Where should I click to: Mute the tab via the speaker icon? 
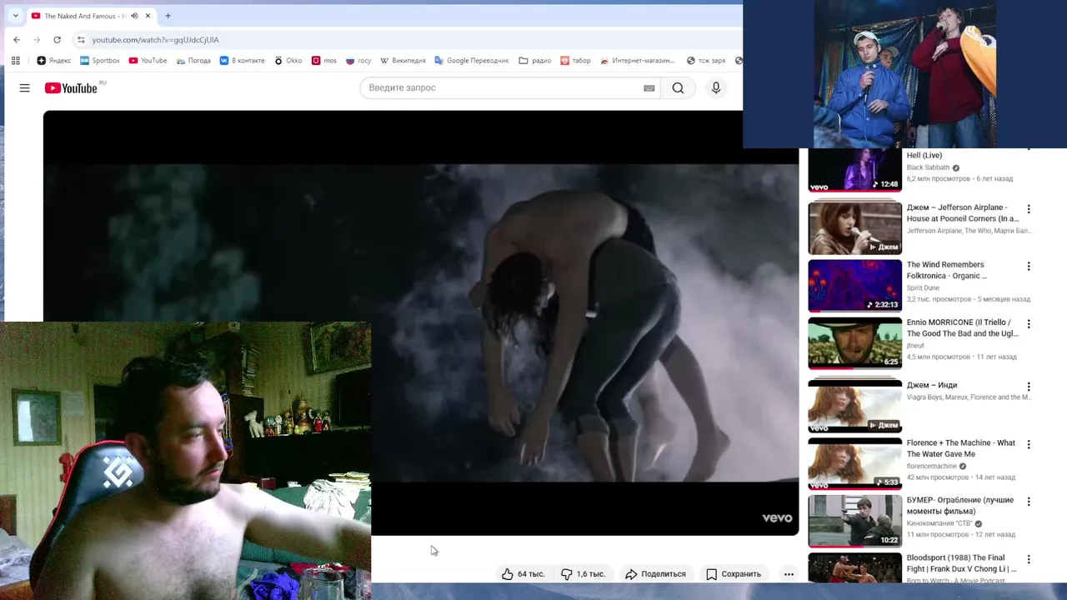(x=134, y=16)
